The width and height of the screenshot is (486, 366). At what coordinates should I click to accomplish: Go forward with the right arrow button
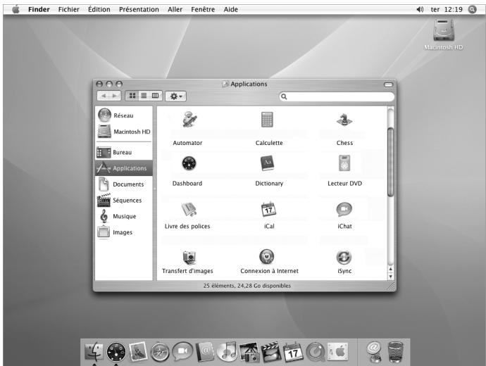115,96
